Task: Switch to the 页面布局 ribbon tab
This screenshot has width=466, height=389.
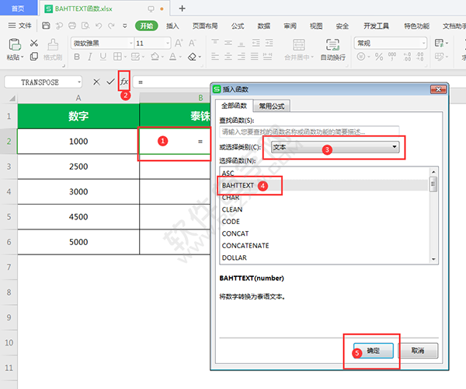Action: click(x=205, y=26)
